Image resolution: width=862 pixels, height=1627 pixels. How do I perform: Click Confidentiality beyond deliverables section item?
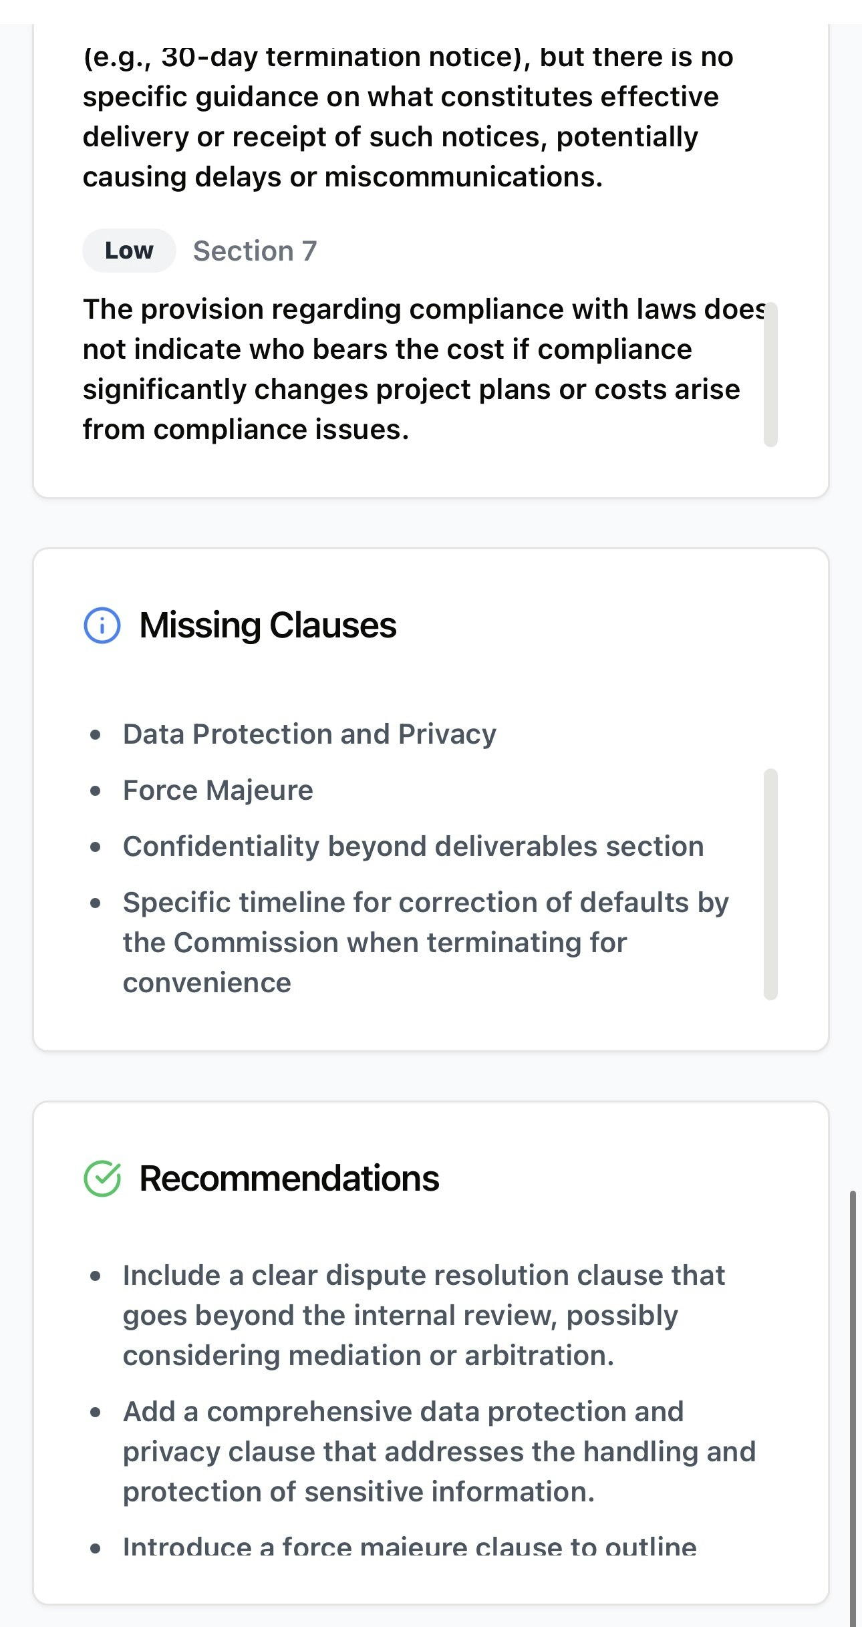click(x=413, y=847)
